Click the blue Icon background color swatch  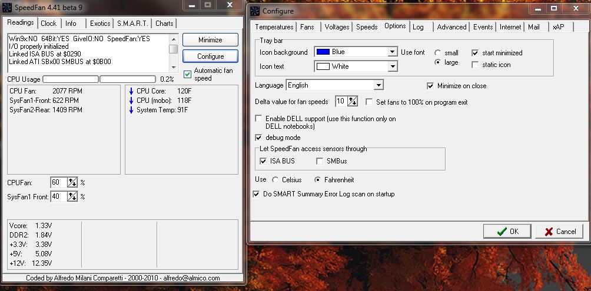(323, 52)
